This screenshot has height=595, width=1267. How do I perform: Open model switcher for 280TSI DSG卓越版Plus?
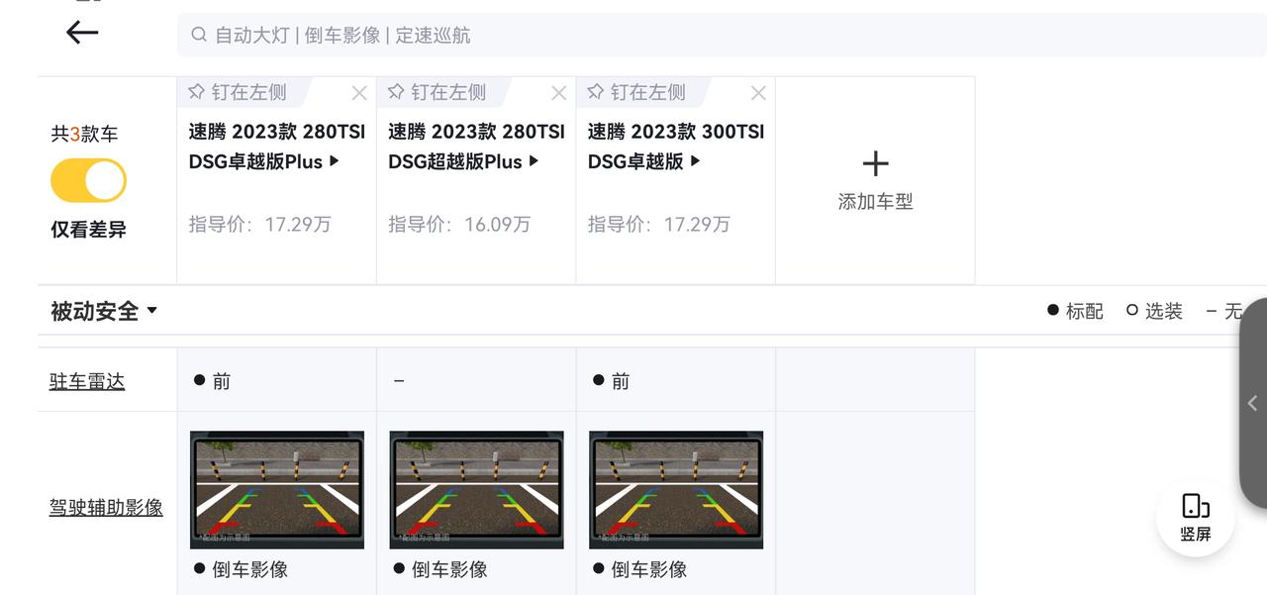tap(277, 147)
